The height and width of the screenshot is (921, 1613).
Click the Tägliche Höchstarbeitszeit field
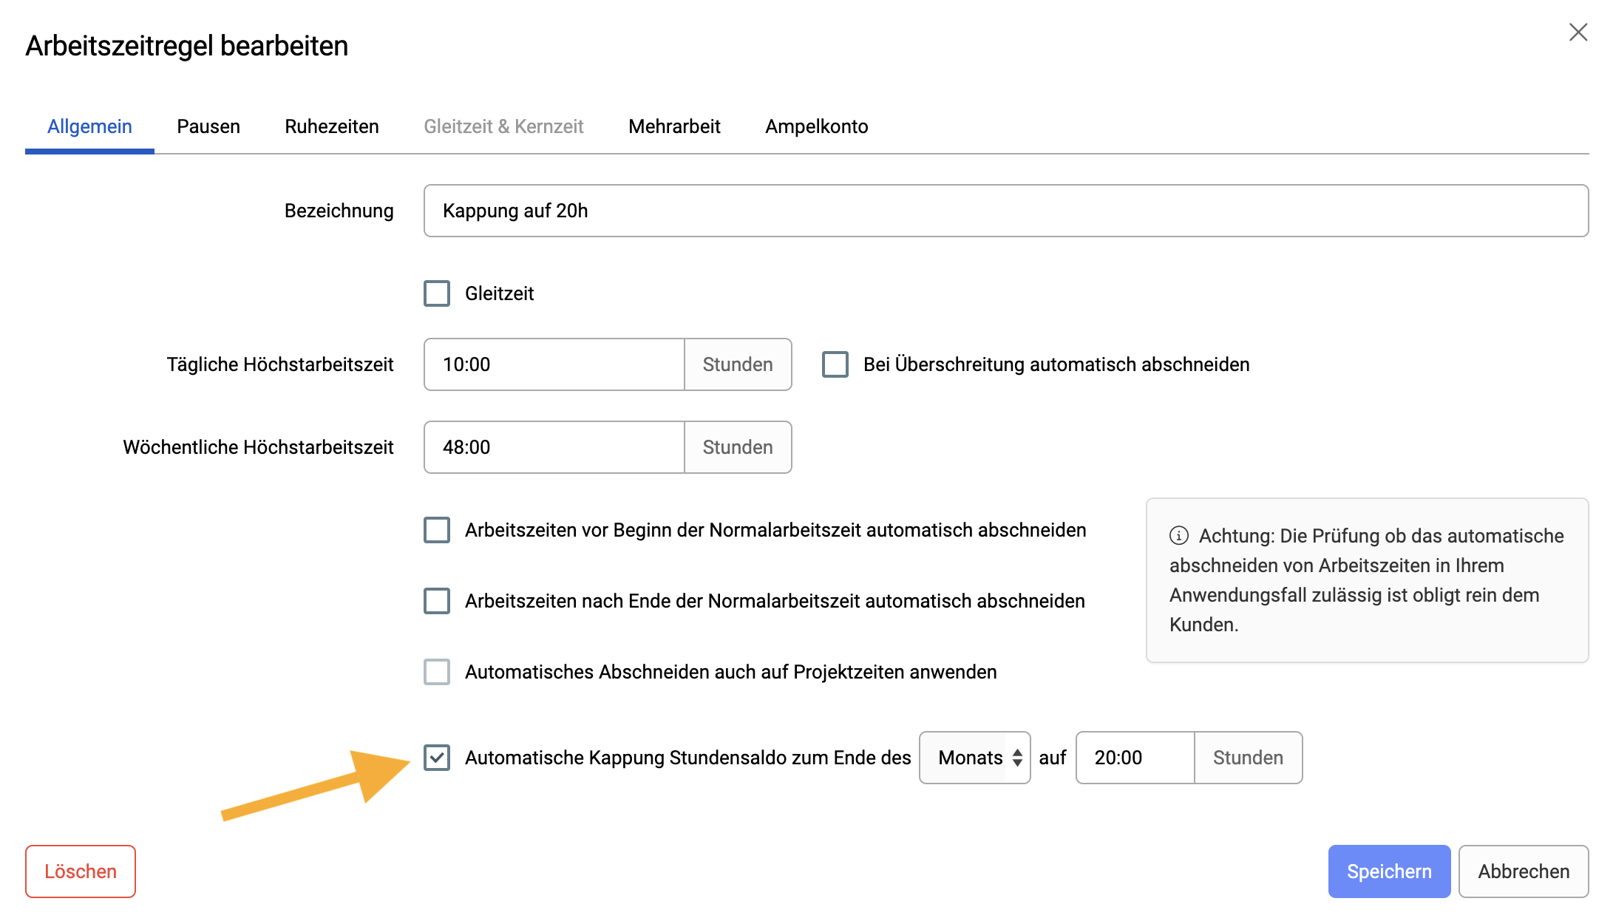coord(554,364)
